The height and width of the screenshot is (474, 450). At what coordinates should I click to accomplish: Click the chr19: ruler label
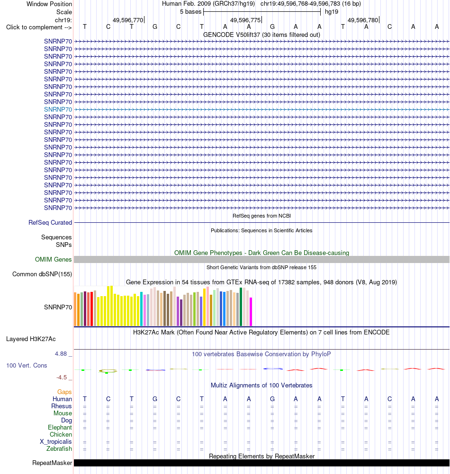(x=63, y=20)
